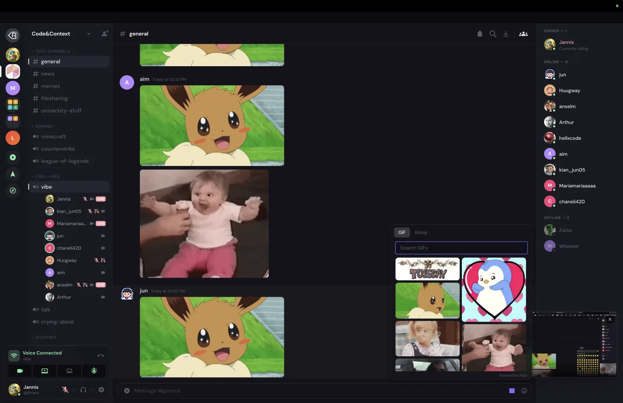
Task: Collapse the TEXT-CHANNELS category
Action: [51, 51]
